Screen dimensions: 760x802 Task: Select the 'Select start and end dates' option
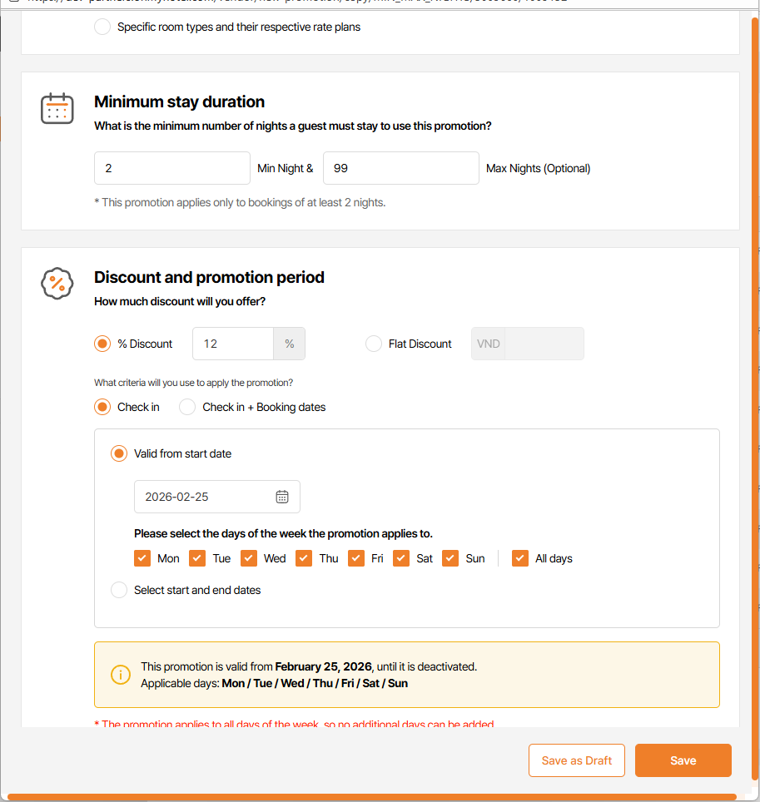tap(119, 590)
